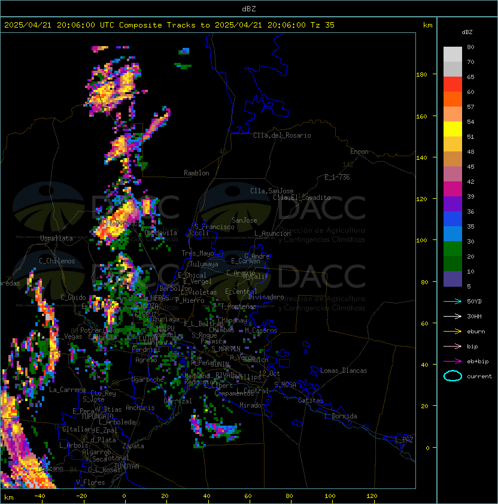The width and height of the screenshot is (498, 504).
Task: Click the 'Ugarteche' map label
Action: pyautogui.click(x=148, y=379)
